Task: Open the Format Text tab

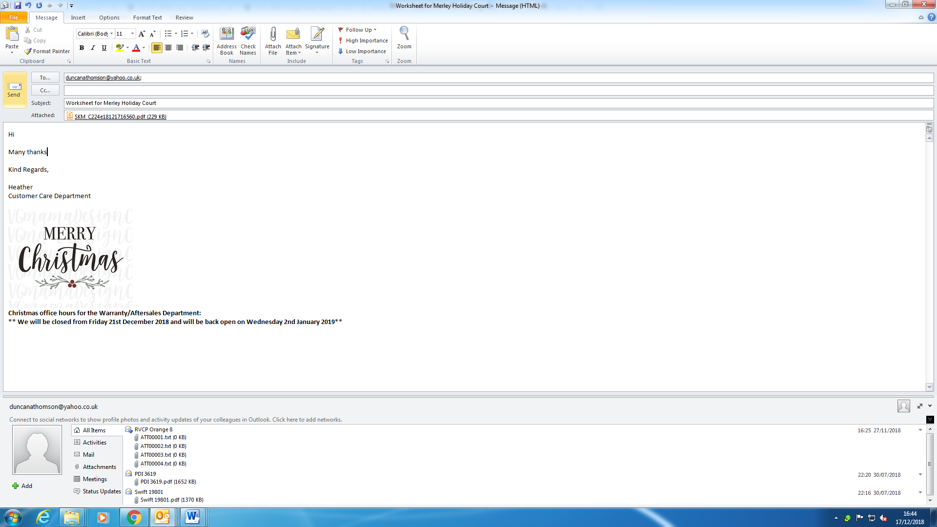Action: [x=147, y=18]
